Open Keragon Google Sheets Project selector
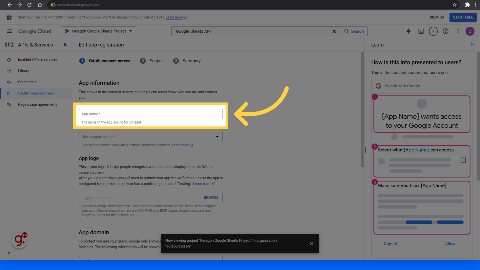This screenshot has height=270, width=480. click(98, 31)
